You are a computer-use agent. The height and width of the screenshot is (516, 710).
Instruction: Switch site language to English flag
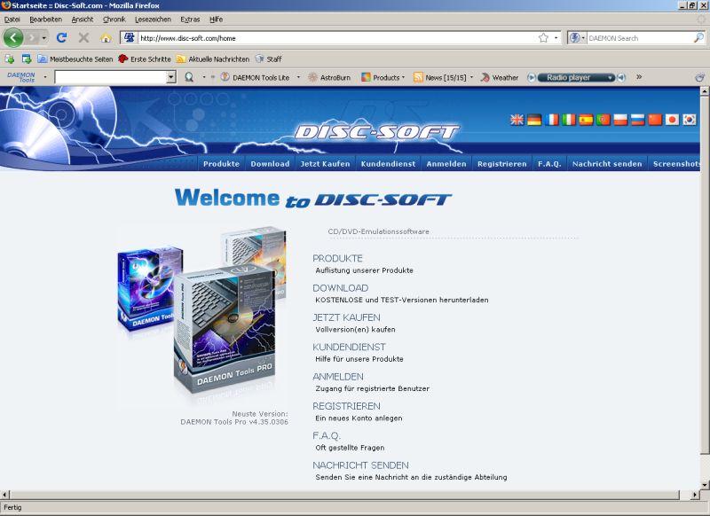pos(517,120)
